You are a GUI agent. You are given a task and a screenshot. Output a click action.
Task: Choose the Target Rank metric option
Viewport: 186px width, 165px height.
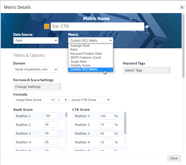click(79, 62)
